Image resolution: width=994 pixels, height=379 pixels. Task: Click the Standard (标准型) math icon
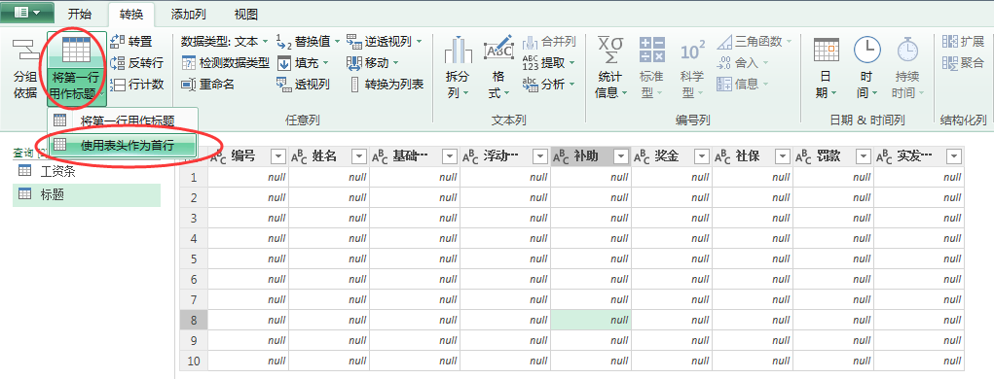pos(651,50)
